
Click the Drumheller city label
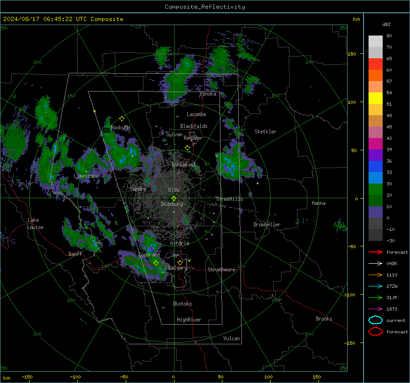pyautogui.click(x=267, y=225)
